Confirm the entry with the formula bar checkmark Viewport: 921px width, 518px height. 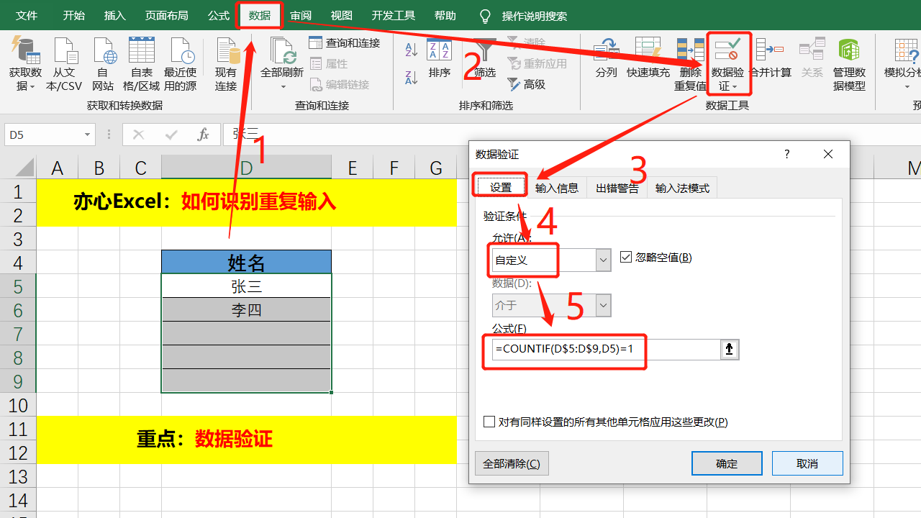171,135
